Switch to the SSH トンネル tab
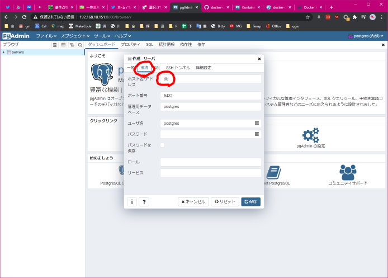388x278 pixels. click(x=178, y=68)
